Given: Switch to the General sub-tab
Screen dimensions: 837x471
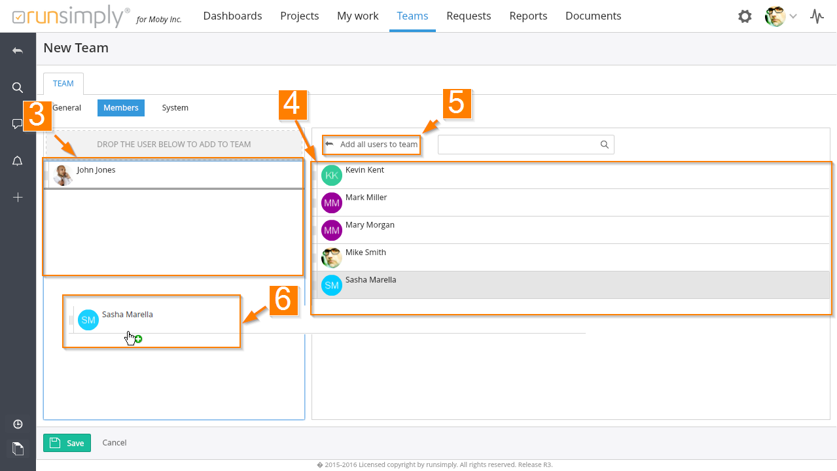Looking at the screenshot, I should point(67,108).
